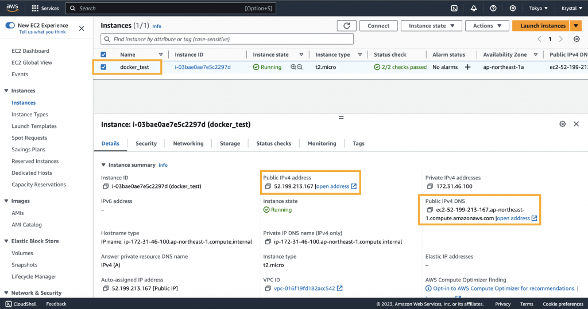The width and height of the screenshot is (588, 309).
Task: Switch to the Status checks tab
Action: point(274,143)
